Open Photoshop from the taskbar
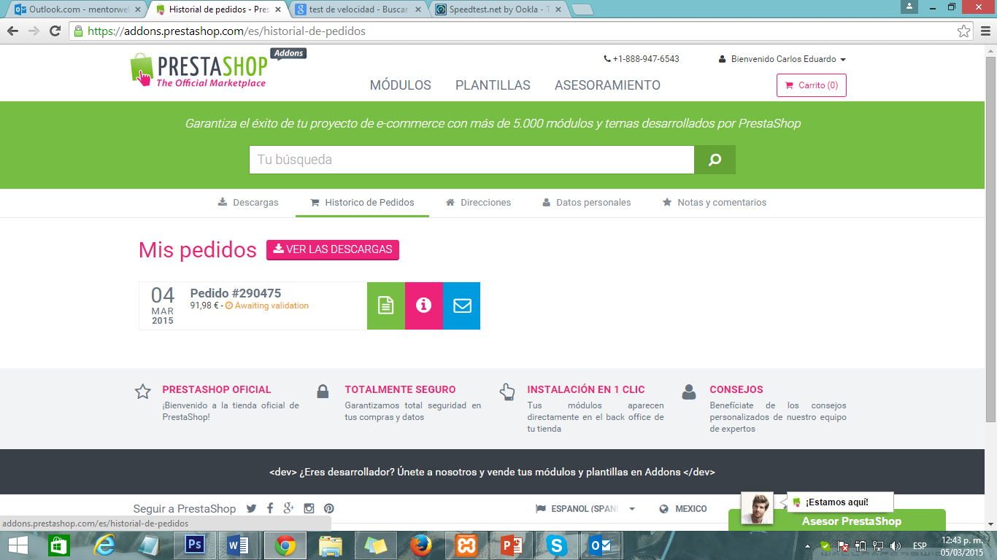 pyautogui.click(x=195, y=545)
